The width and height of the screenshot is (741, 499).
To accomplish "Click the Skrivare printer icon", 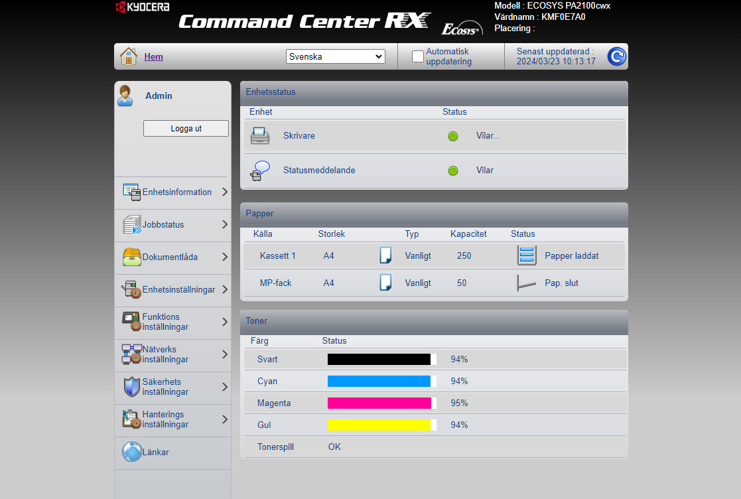I will [x=260, y=136].
